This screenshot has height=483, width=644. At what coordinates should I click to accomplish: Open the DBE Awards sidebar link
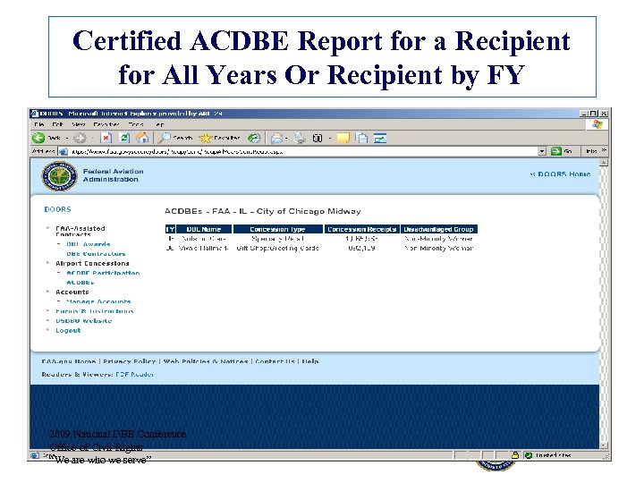tap(89, 244)
